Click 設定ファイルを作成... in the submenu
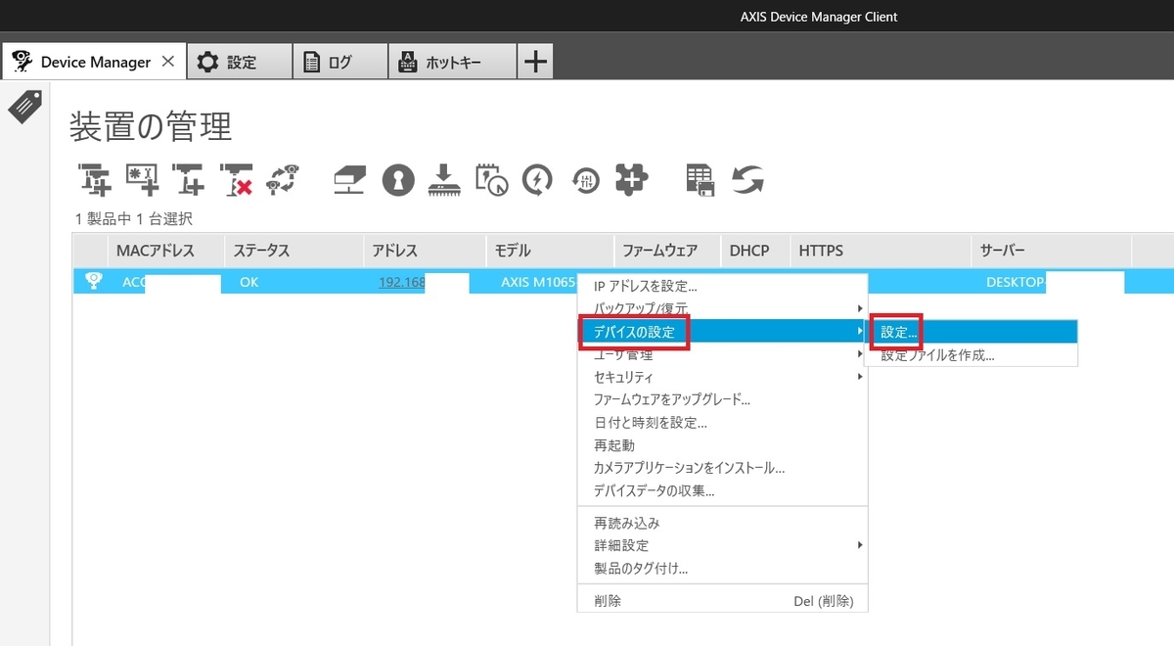 (x=971, y=355)
